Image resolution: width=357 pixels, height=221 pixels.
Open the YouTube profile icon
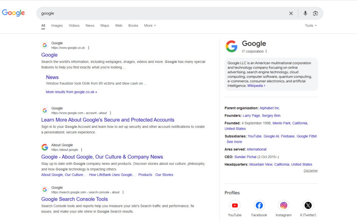[x=235, y=205]
